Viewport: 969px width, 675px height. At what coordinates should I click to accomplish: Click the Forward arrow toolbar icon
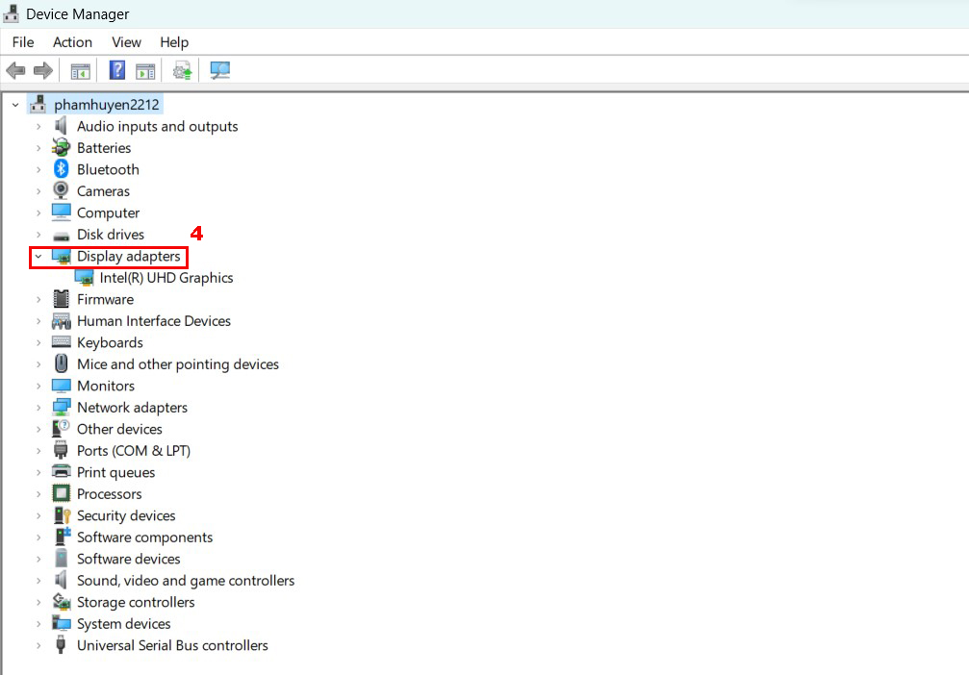click(x=43, y=70)
